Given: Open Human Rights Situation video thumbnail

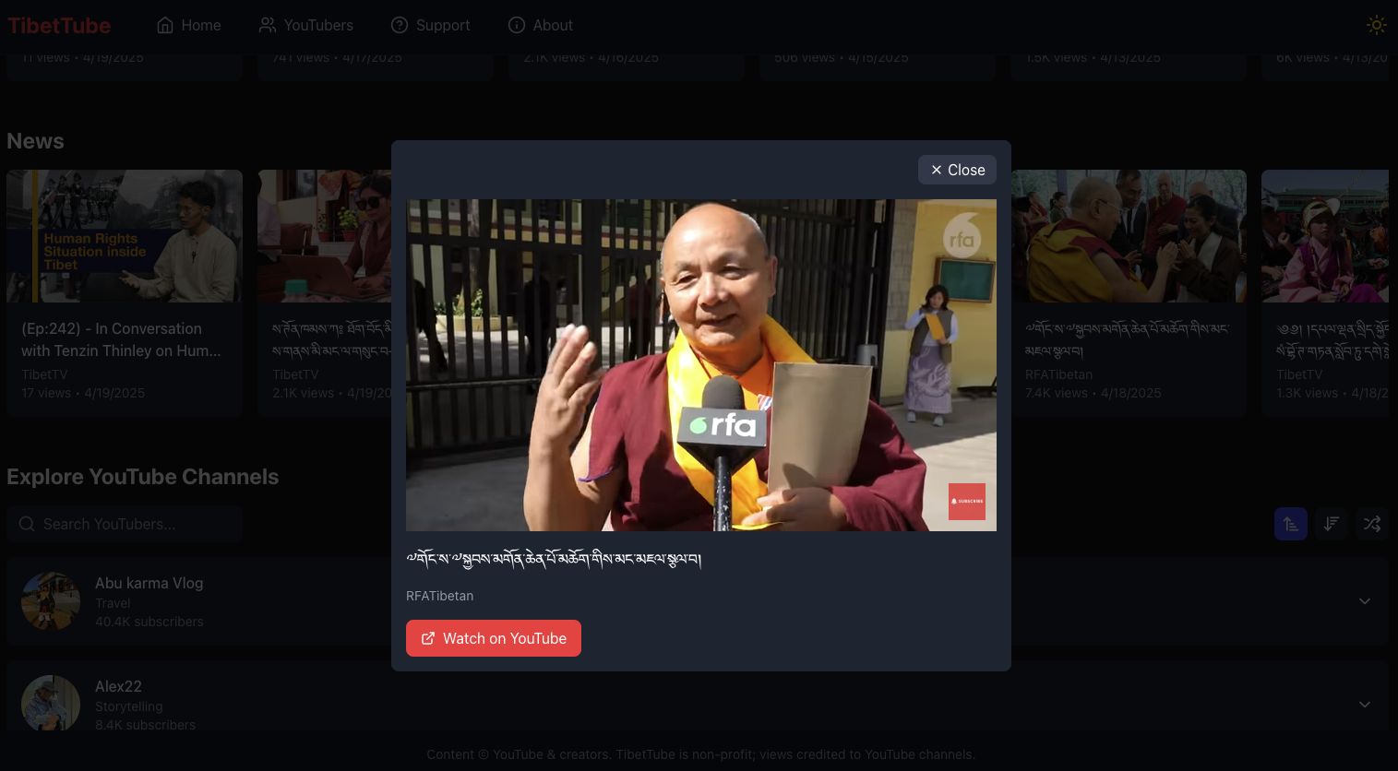Looking at the screenshot, I should click(125, 236).
